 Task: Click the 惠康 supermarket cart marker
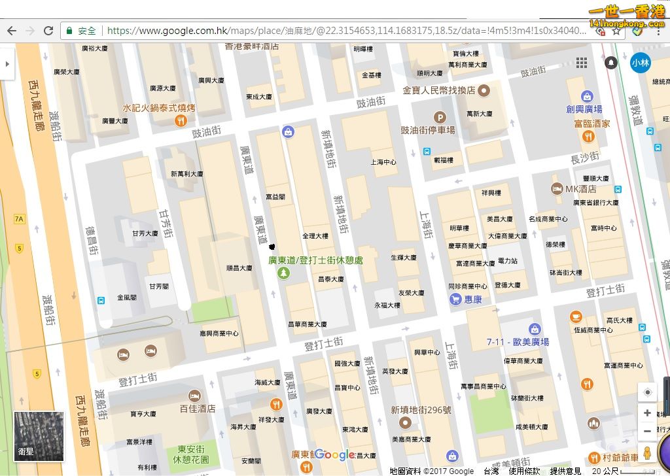click(x=455, y=299)
